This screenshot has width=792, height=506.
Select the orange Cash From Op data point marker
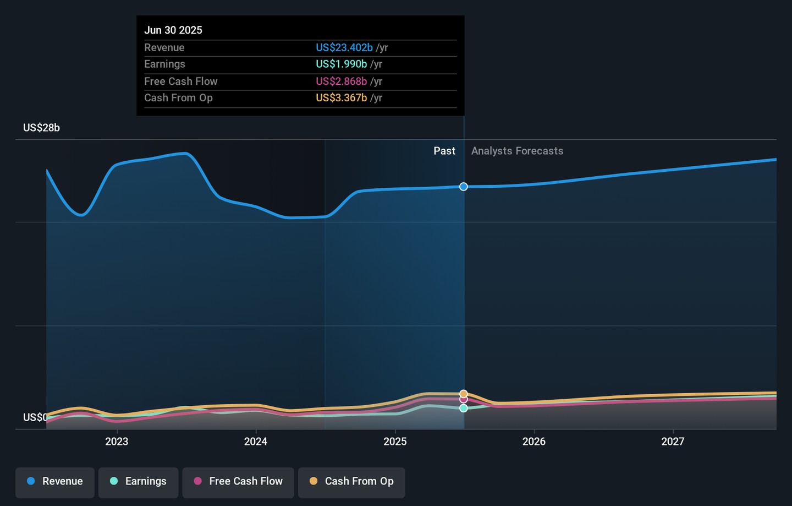464,394
